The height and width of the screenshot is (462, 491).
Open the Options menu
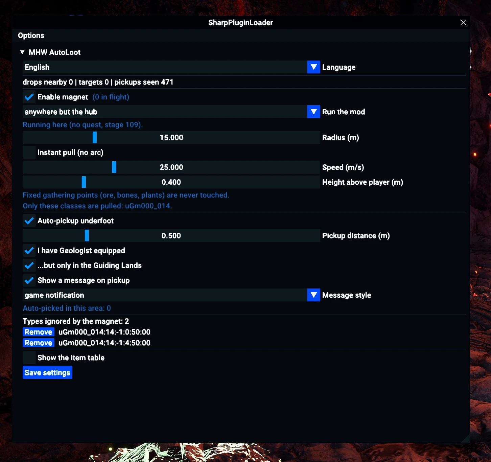31,36
